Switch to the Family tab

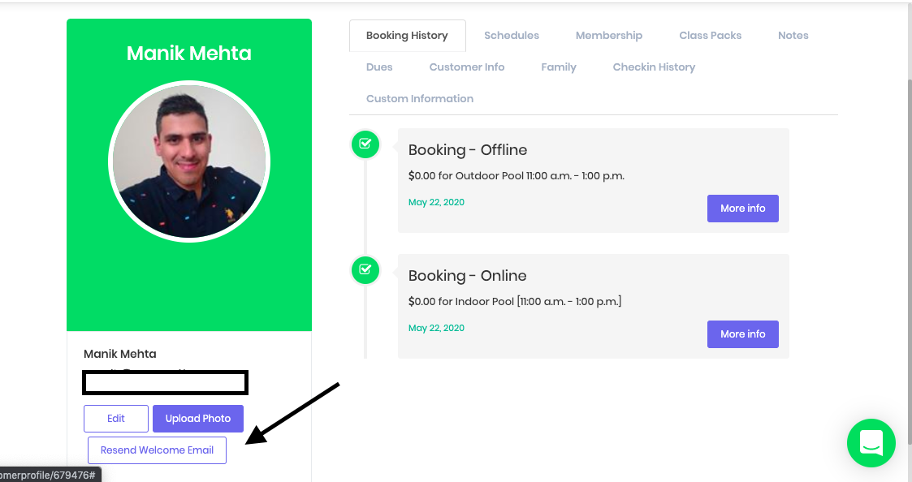click(x=559, y=67)
